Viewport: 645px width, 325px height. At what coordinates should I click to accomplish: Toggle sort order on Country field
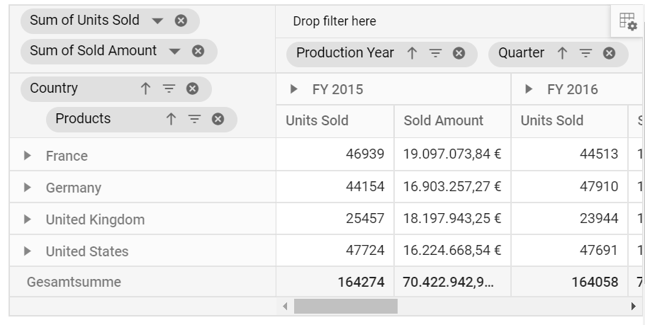point(145,89)
